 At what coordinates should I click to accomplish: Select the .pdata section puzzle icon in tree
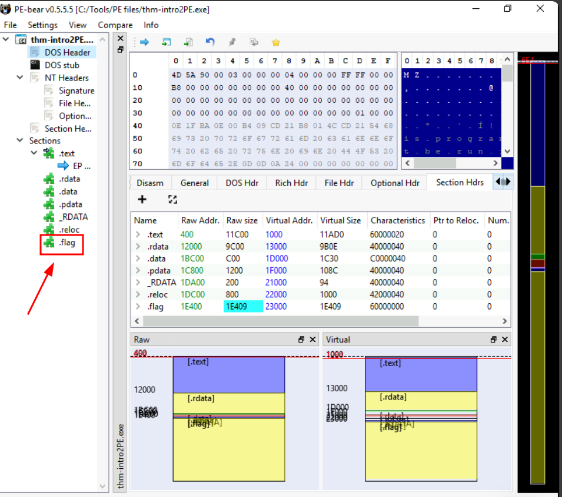tap(49, 204)
